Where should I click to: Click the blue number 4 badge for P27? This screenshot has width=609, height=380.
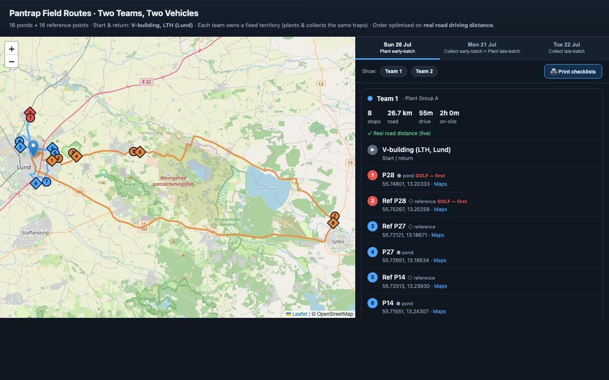coord(373,252)
